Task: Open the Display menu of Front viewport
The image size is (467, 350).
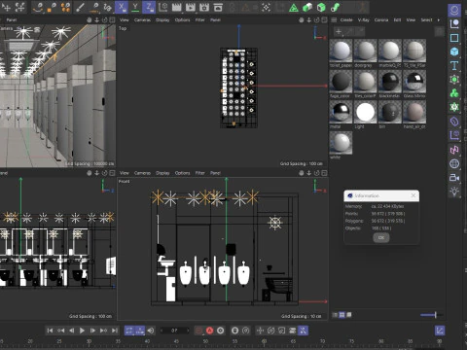Action: 162,173
